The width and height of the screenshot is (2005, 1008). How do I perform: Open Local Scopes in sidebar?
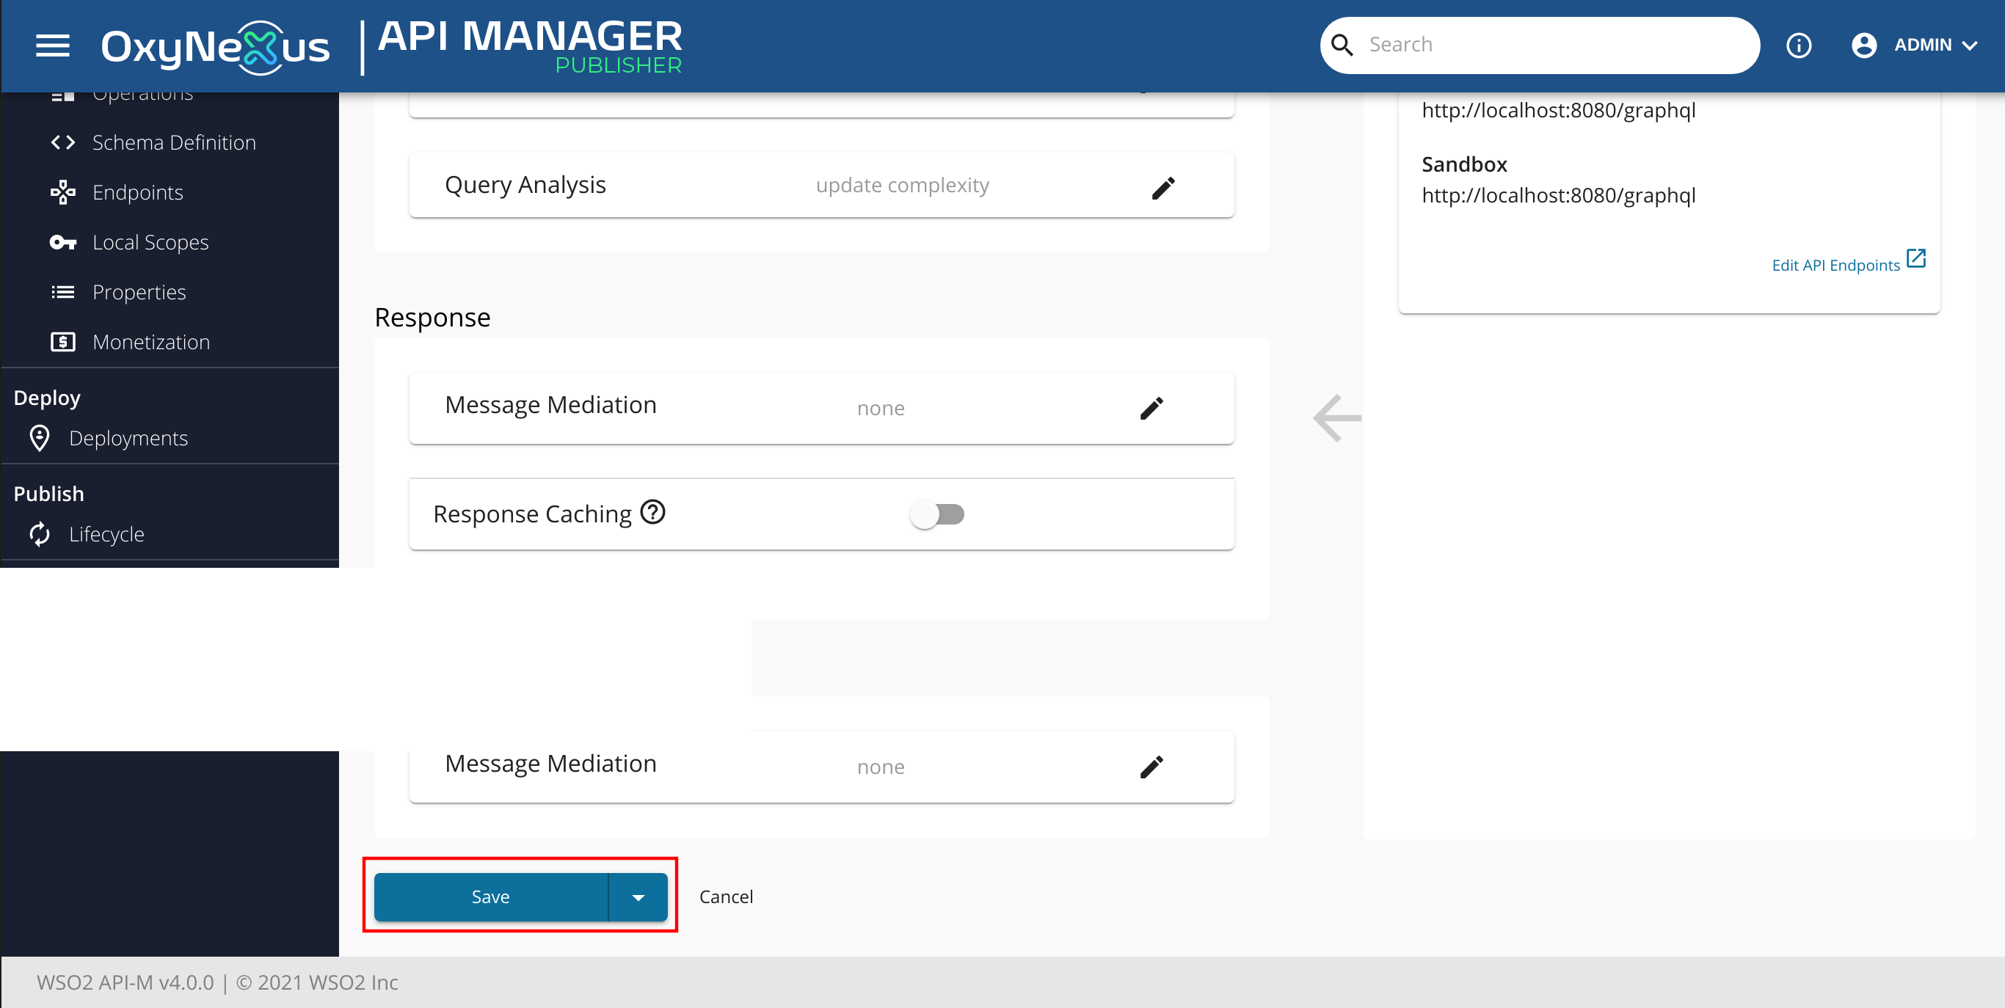[150, 242]
